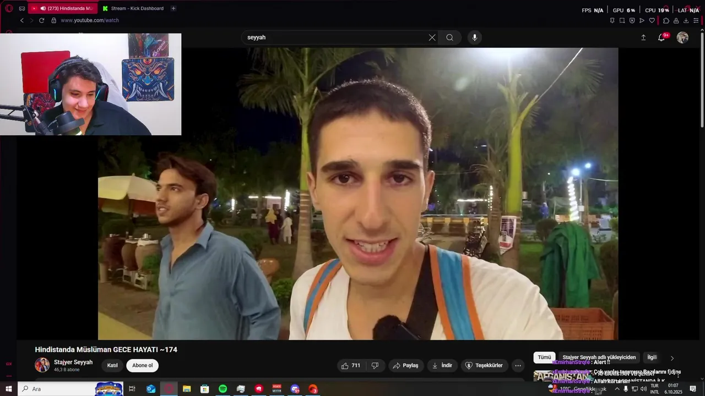
Task: Click the Ara taskbar search box
Action: [72, 389]
